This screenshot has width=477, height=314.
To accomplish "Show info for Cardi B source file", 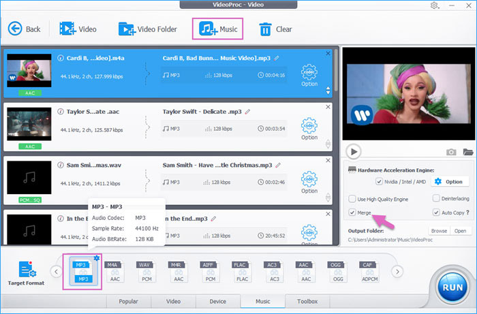I will [61, 58].
